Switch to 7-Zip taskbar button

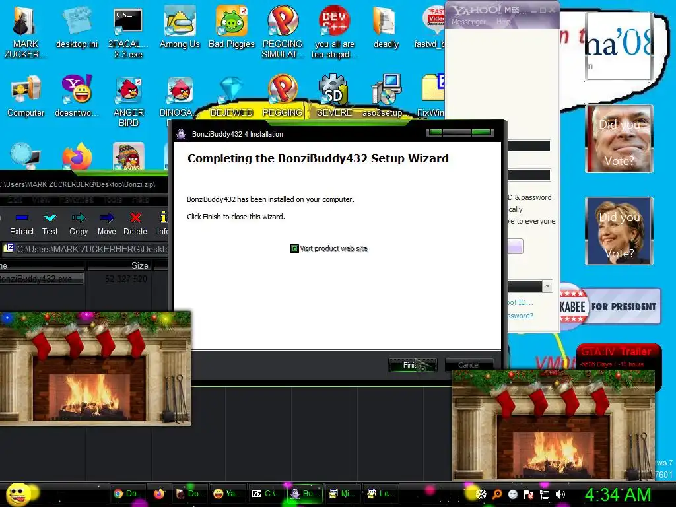265,494
